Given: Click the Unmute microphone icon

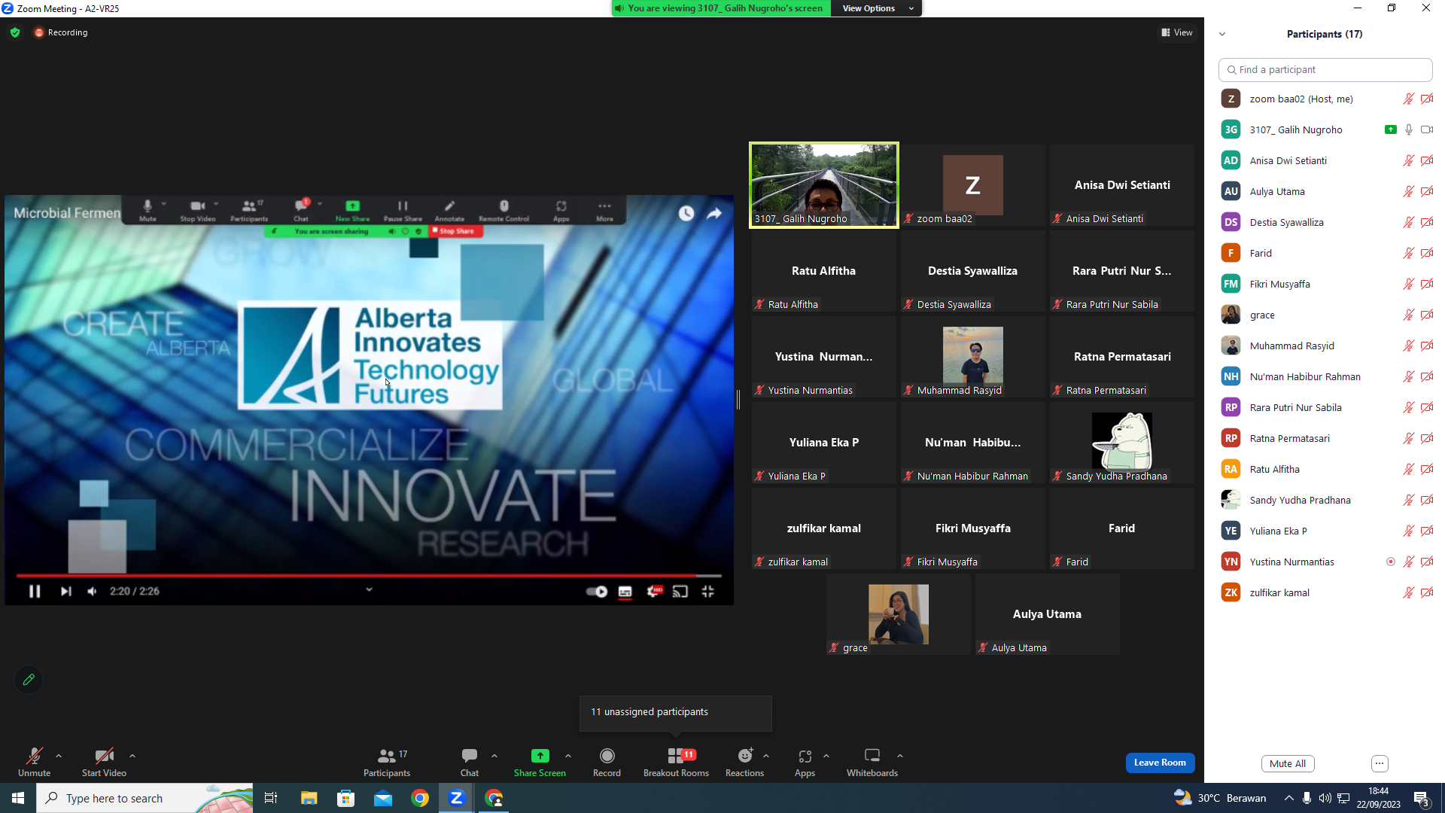Looking at the screenshot, I should [34, 756].
